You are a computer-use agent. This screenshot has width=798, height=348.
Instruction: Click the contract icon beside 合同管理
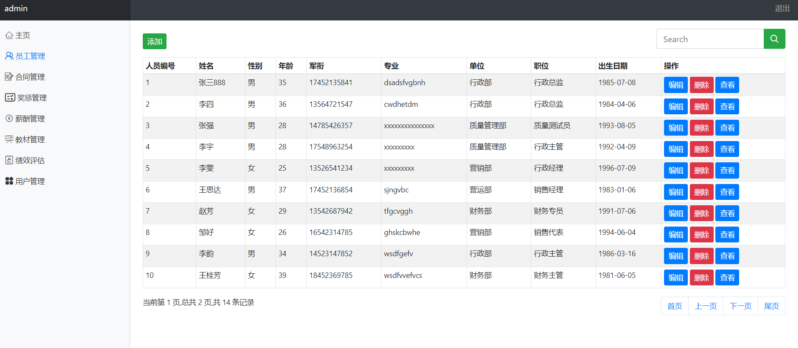point(9,77)
